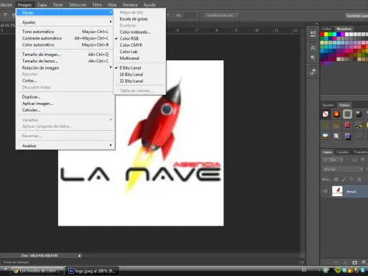Apply the multicolor striped style preset
Screen dimensions: 368x276
(x=359, y=125)
